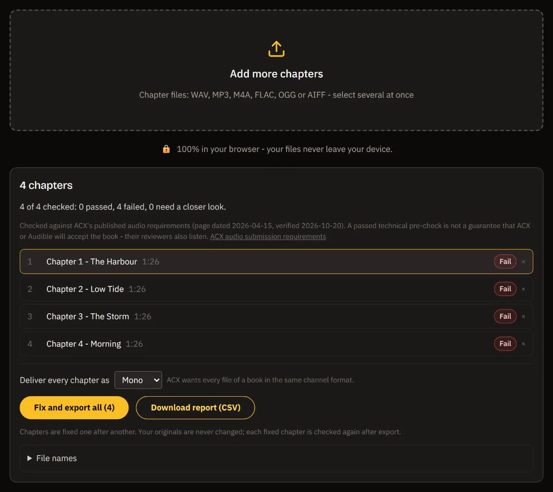Viewport: 553px width, 492px height.
Task: Click the padlock privacy icon
Action: 166,149
